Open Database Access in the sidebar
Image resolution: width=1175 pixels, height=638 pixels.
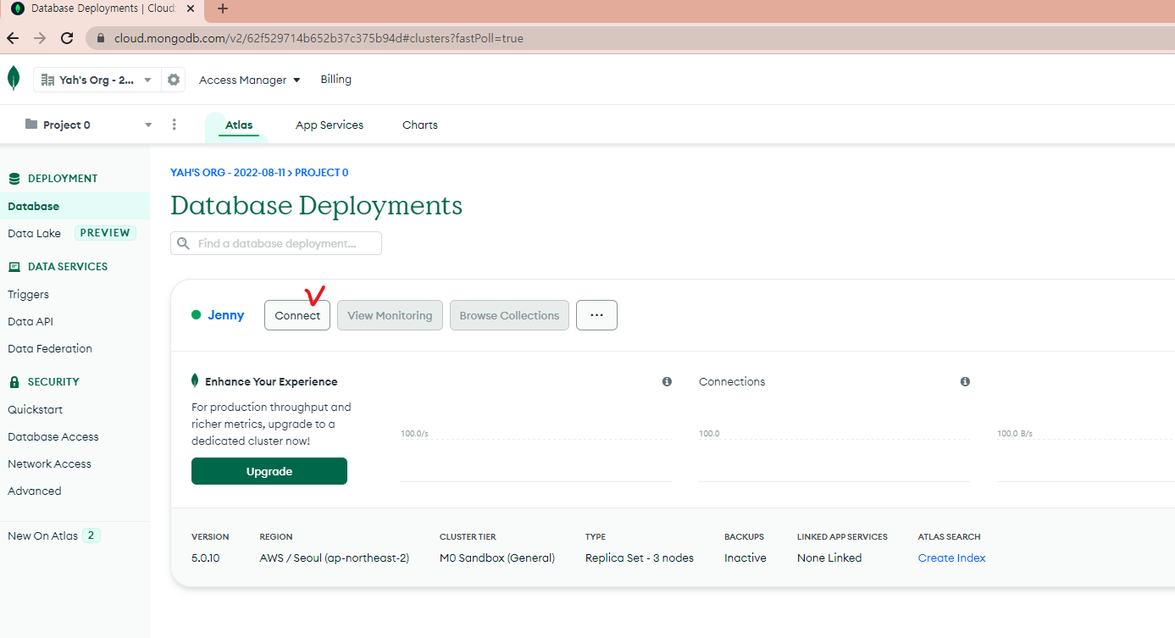tap(53, 436)
